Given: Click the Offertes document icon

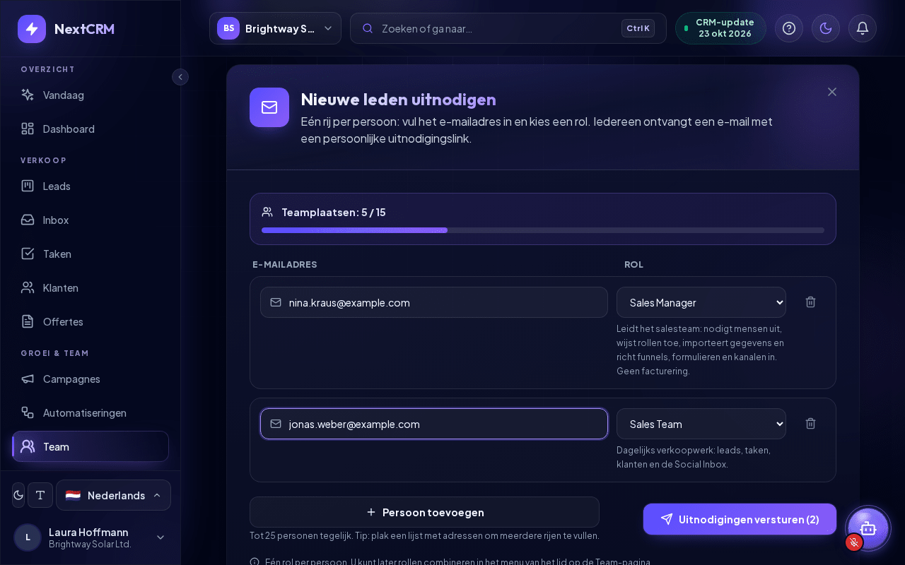Looking at the screenshot, I should click(x=28, y=321).
